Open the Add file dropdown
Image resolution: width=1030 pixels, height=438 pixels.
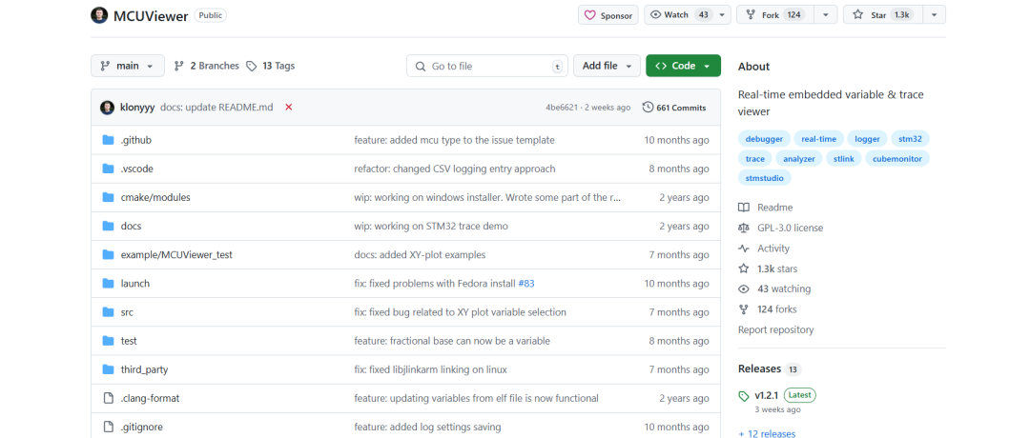coord(607,66)
